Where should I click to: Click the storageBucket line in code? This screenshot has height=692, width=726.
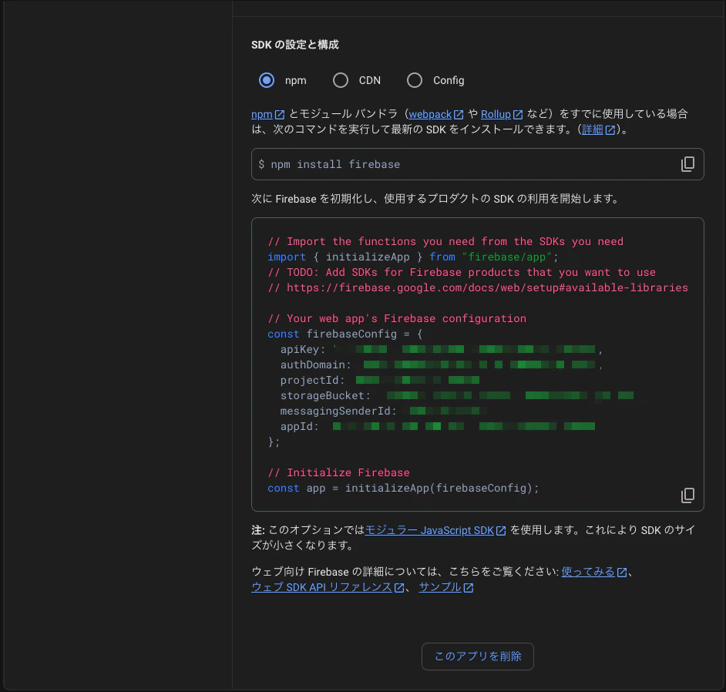[x=457, y=396]
